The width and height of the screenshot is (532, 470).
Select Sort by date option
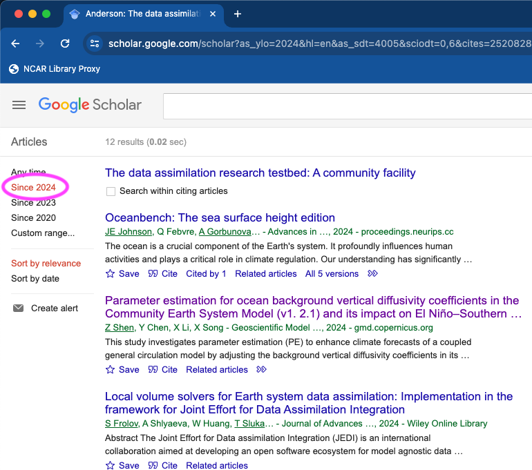[x=35, y=279]
